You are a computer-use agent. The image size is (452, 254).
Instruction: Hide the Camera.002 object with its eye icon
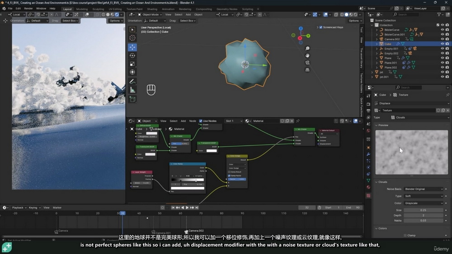click(x=443, y=39)
